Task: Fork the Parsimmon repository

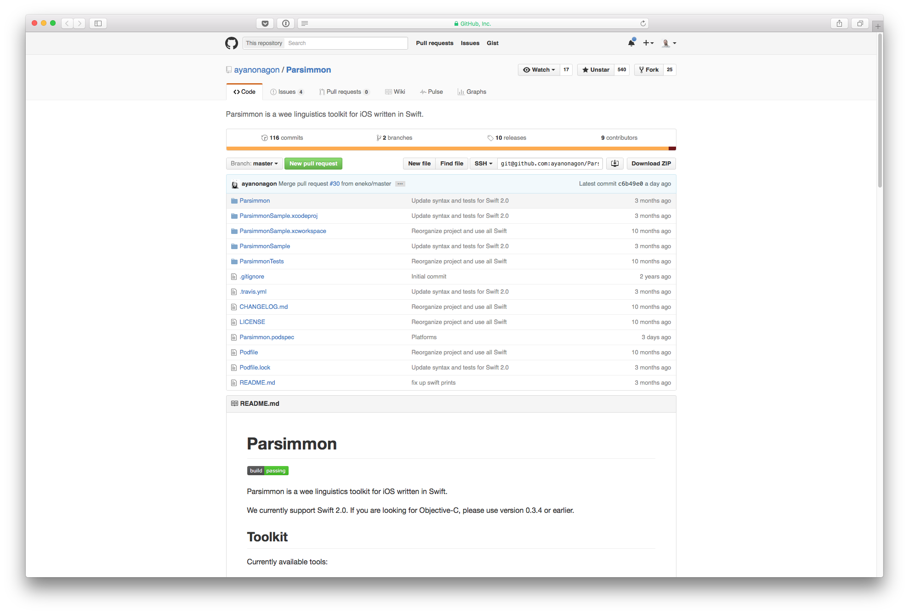Action: (649, 70)
